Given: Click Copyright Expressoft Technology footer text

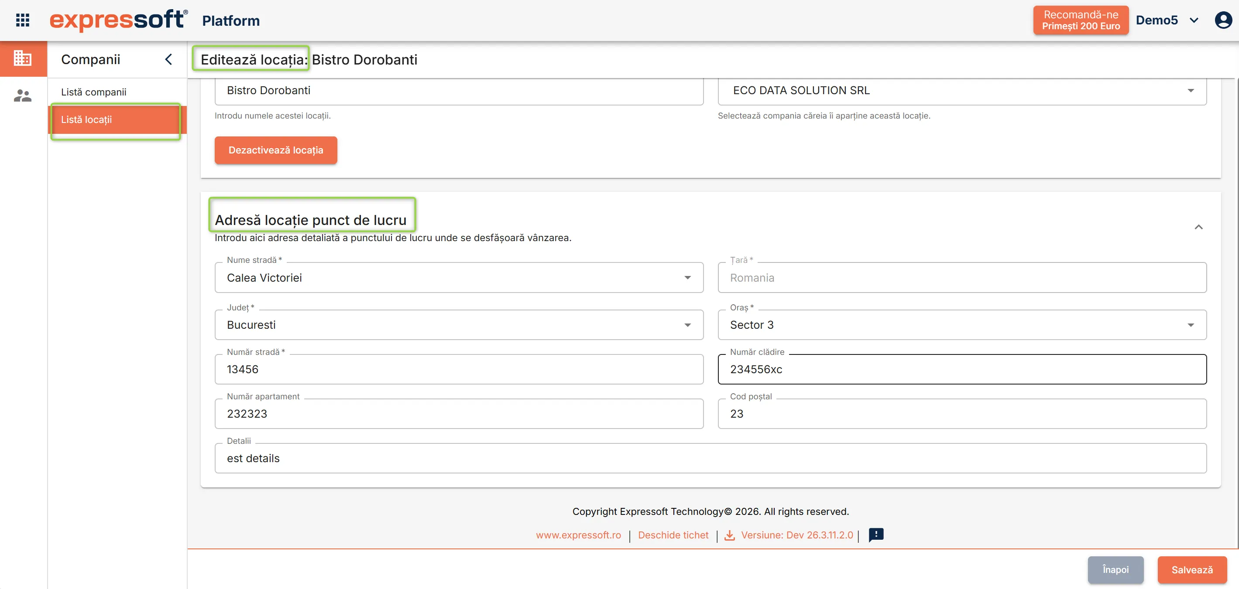Looking at the screenshot, I should (x=710, y=512).
